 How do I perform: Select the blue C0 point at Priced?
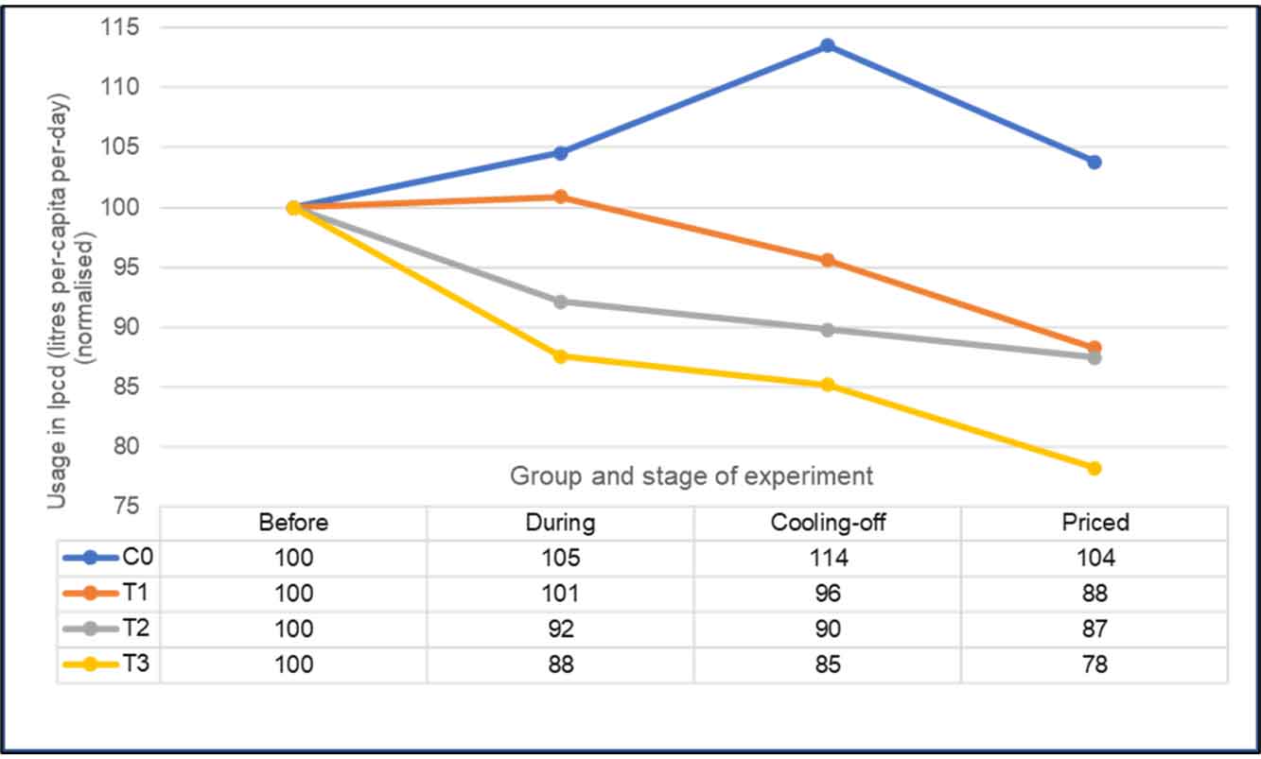pyautogui.click(x=1095, y=162)
